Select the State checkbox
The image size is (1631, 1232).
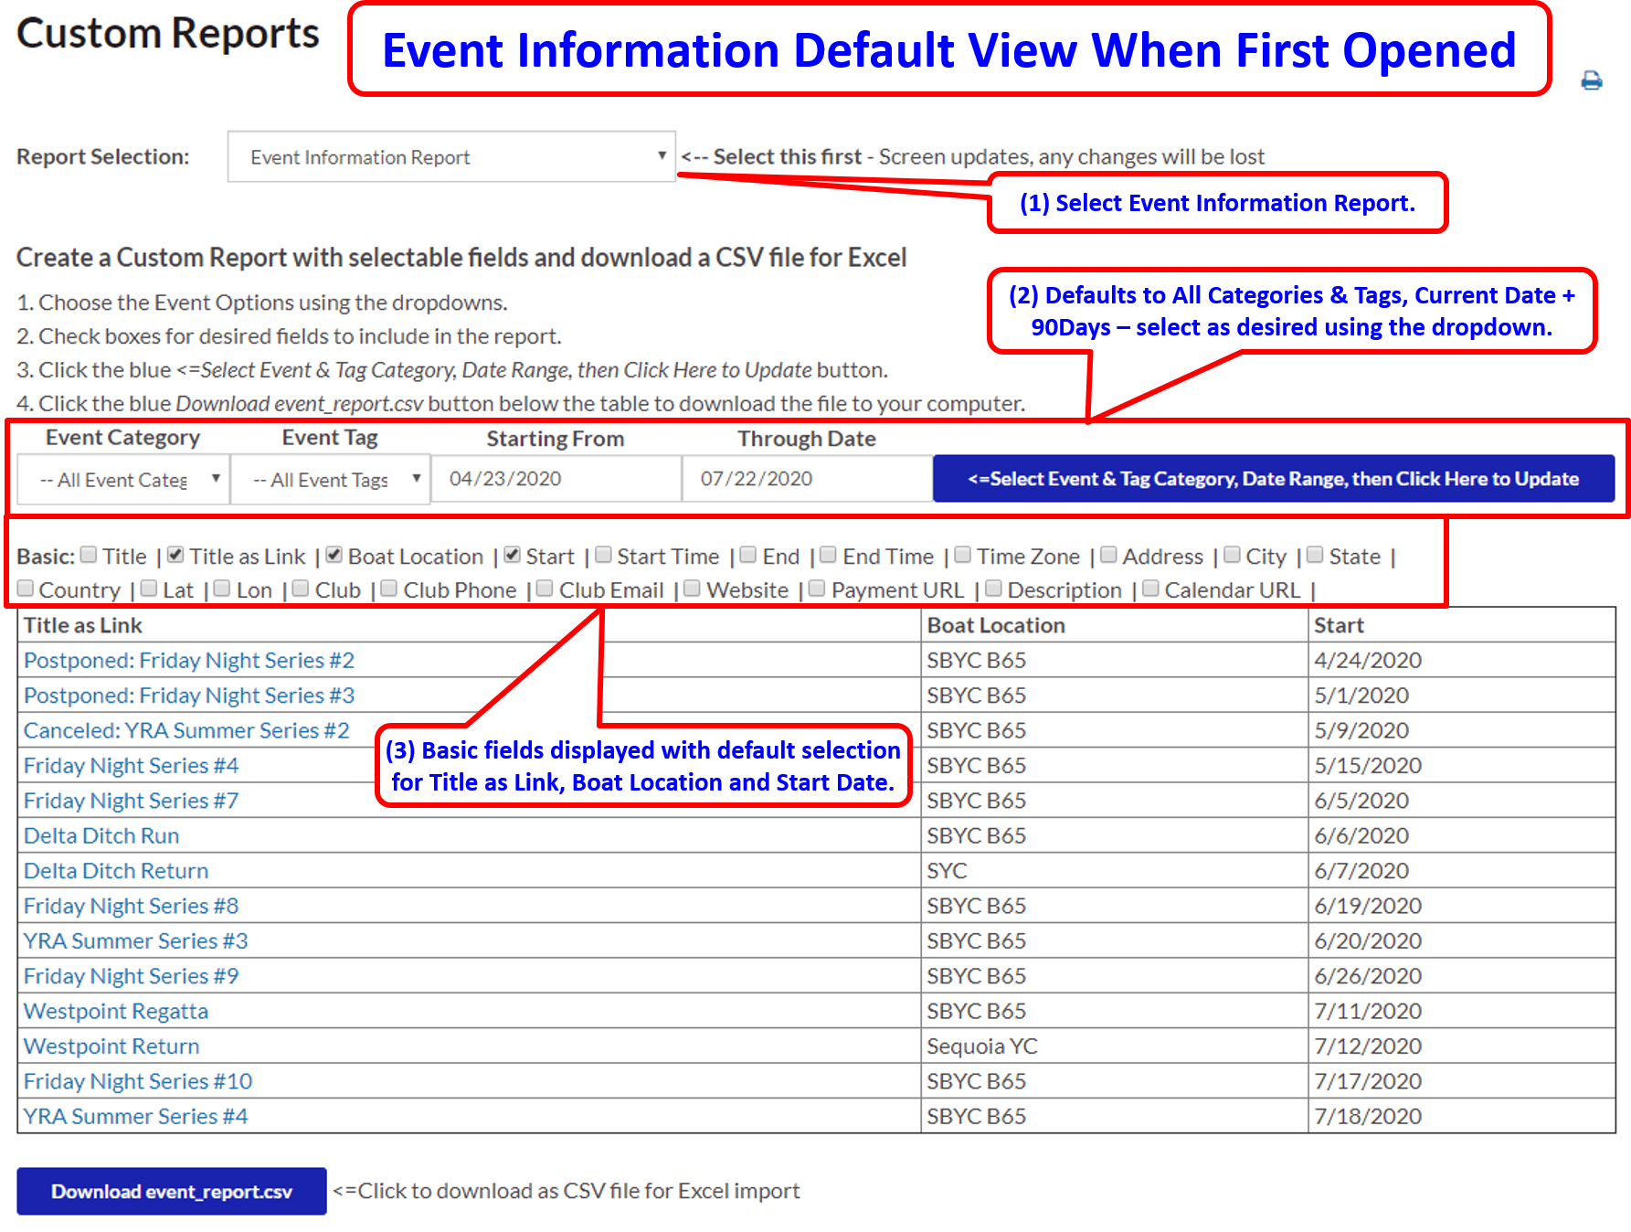1315,555
